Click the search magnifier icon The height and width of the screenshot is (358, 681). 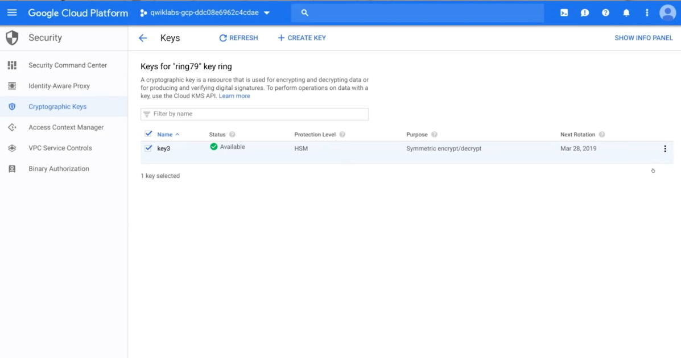click(x=305, y=13)
